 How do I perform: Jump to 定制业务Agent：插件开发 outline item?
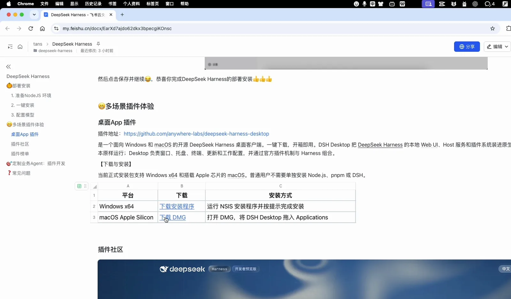click(x=36, y=164)
